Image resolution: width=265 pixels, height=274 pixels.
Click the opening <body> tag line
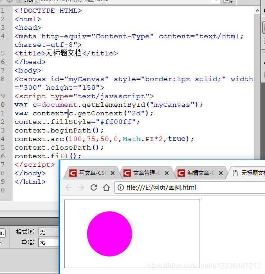(28, 70)
